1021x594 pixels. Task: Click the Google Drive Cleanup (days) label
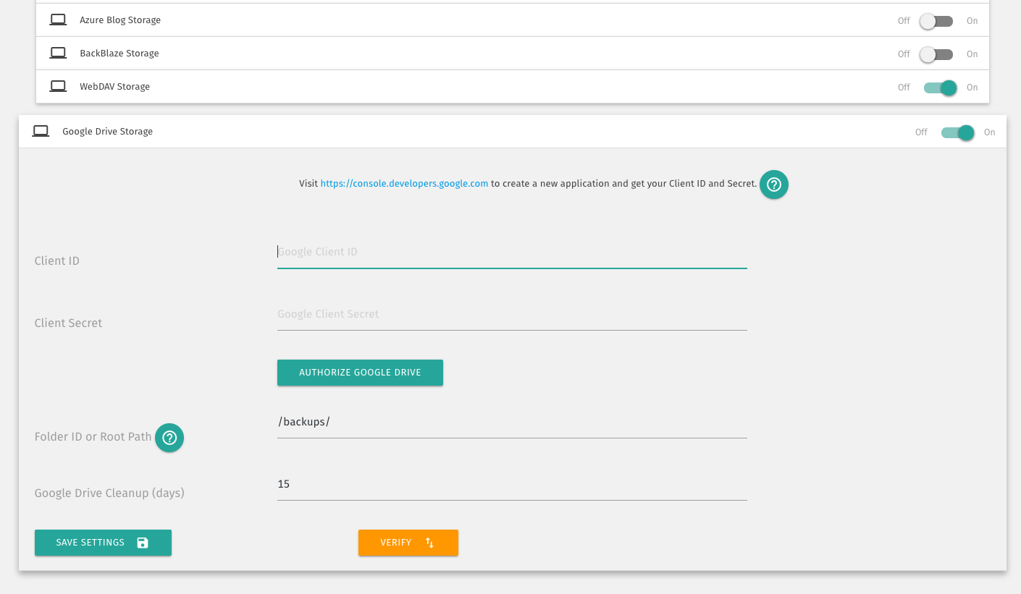109,493
